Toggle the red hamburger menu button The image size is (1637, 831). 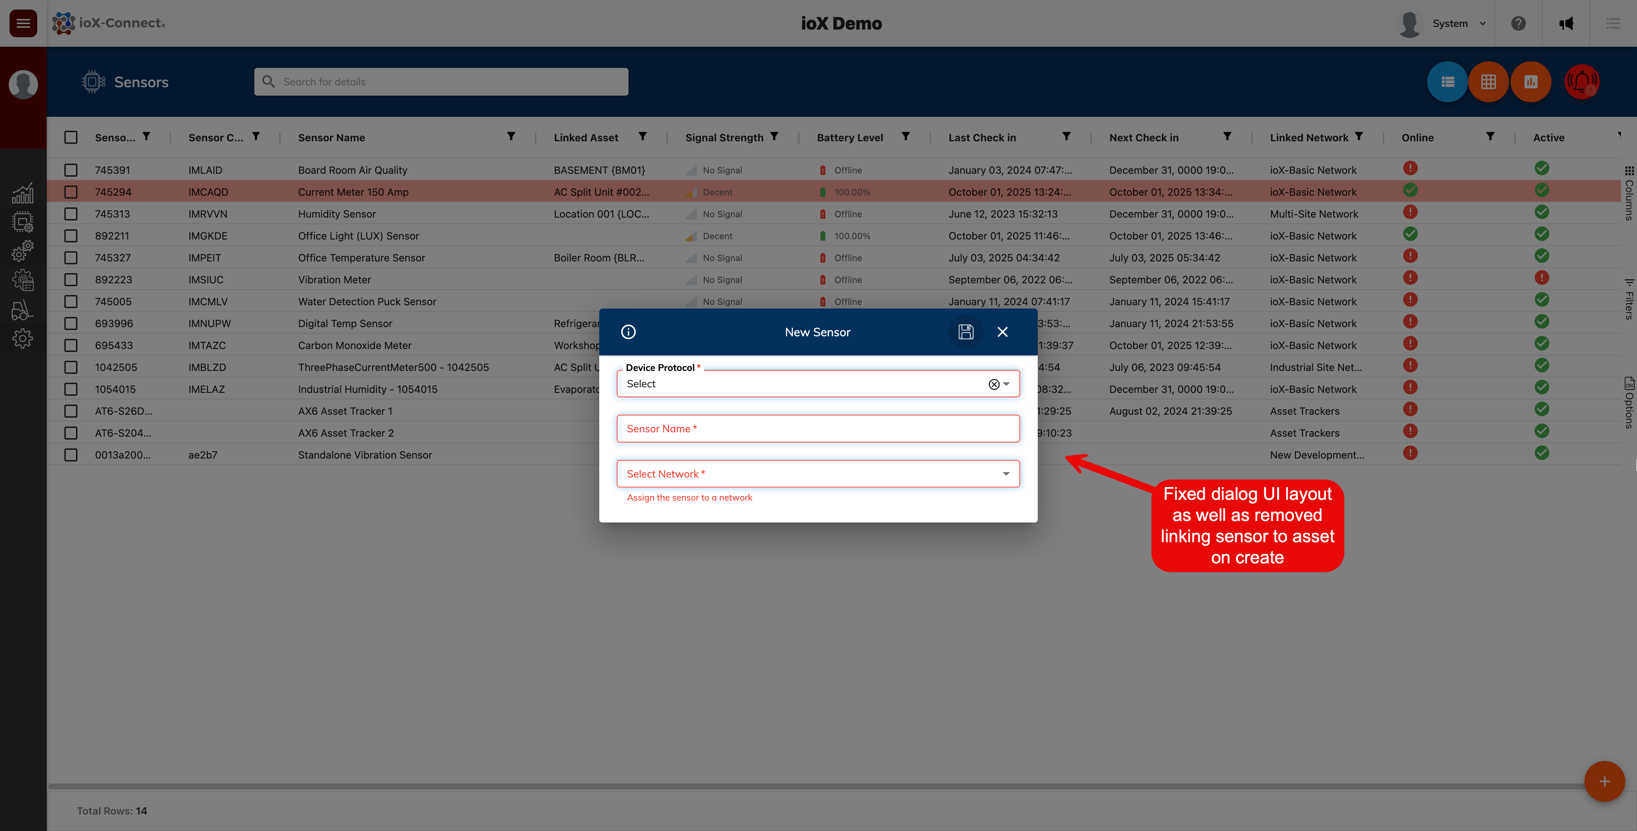tap(23, 23)
